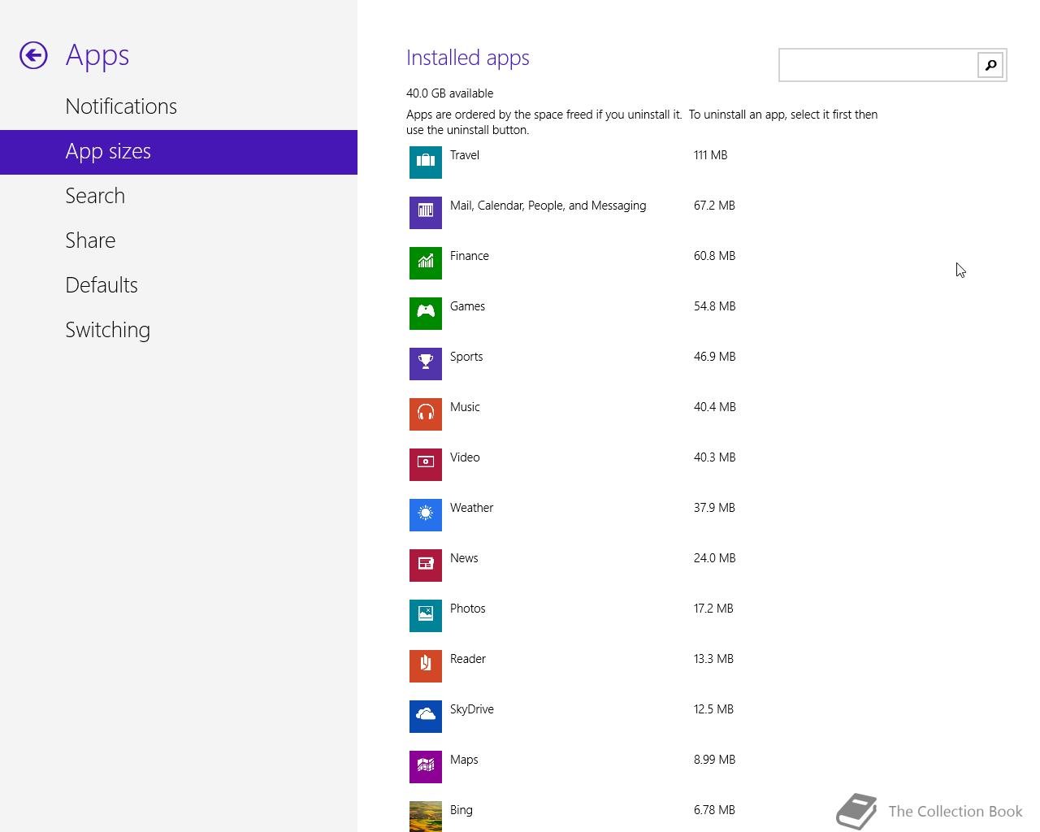Select the Sports trophy icon

coord(426,364)
